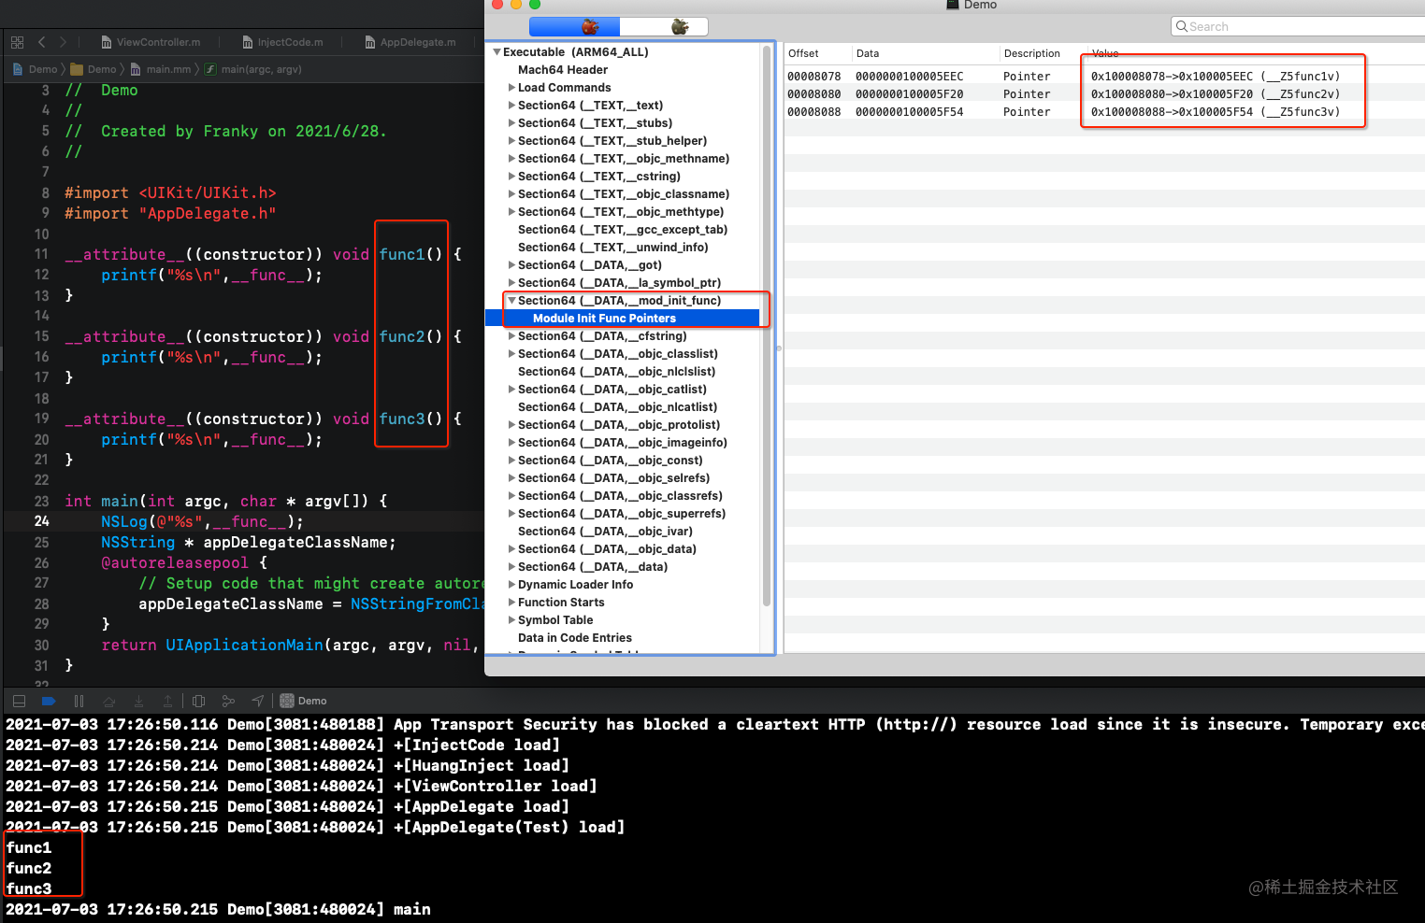Expand Section64 (__TEXT,__cstring) node
Screen dimensions: 1425x923
[x=511, y=177]
